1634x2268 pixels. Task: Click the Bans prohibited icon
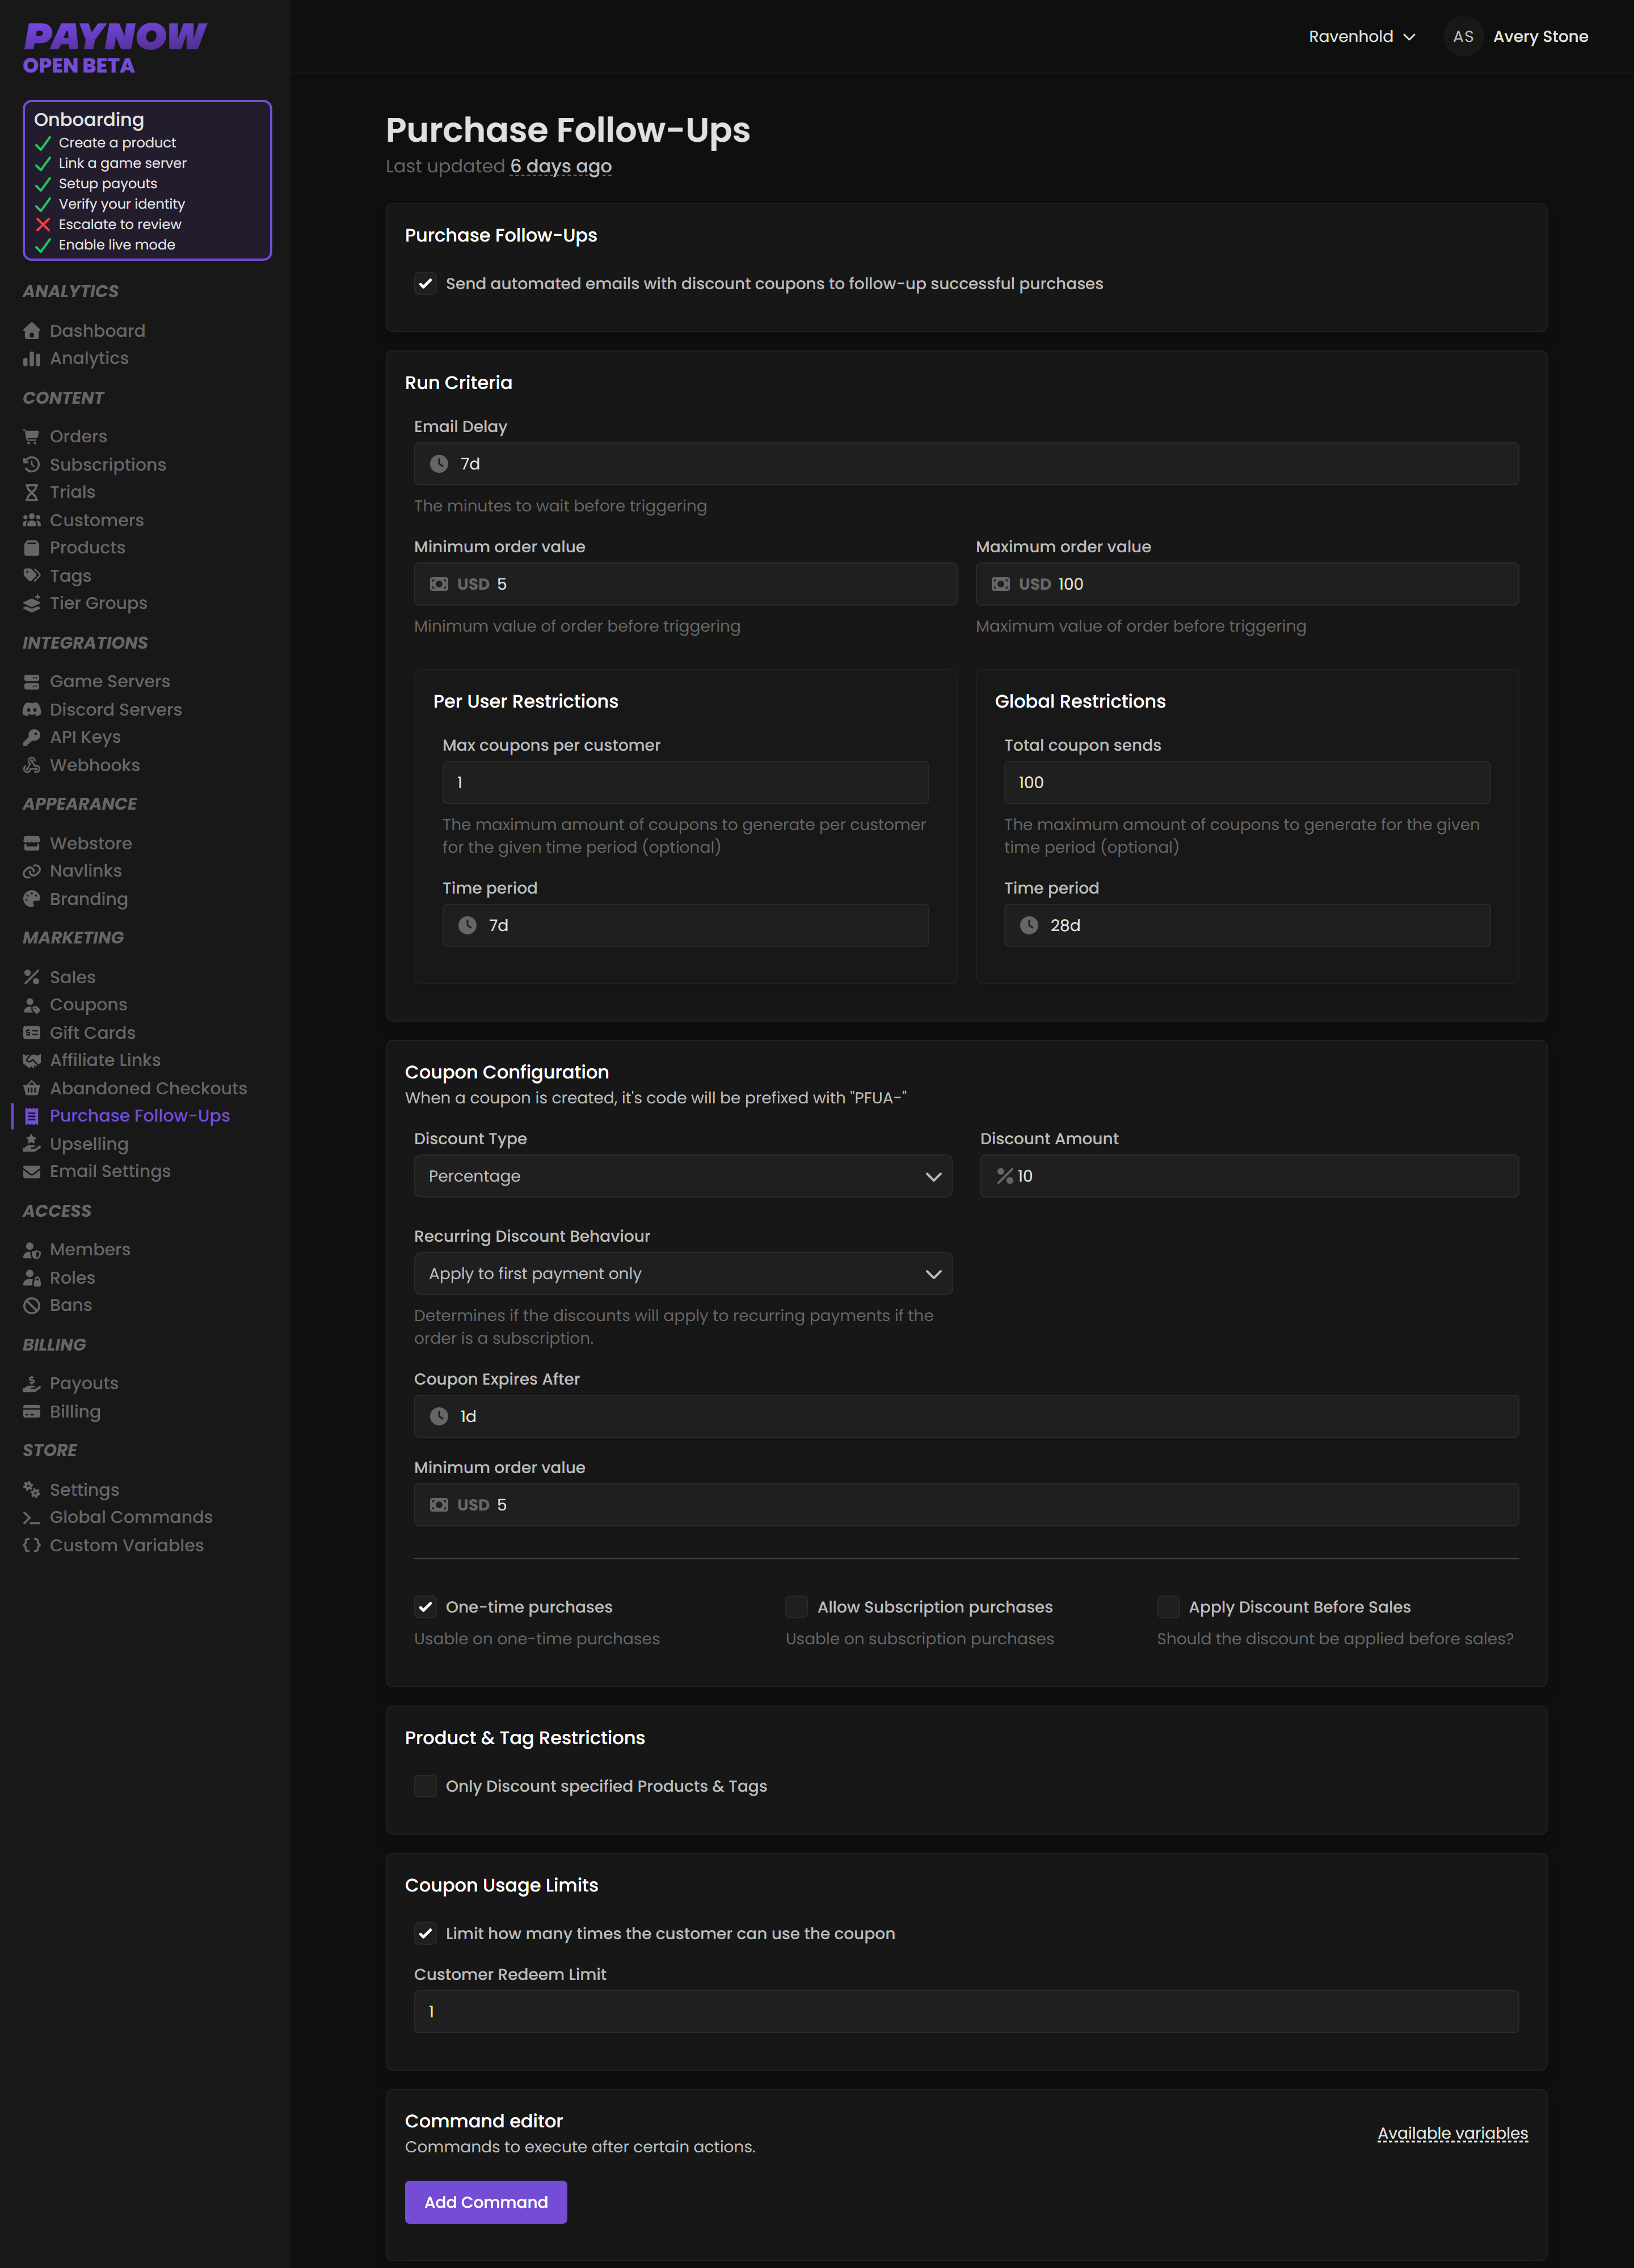(32, 1305)
